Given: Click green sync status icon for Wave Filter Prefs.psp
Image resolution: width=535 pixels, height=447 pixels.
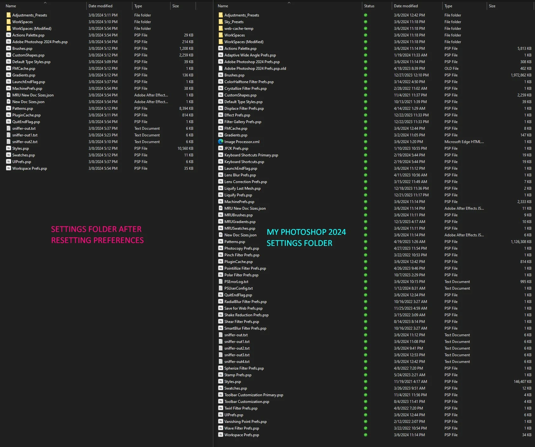Looking at the screenshot, I should [365, 428].
